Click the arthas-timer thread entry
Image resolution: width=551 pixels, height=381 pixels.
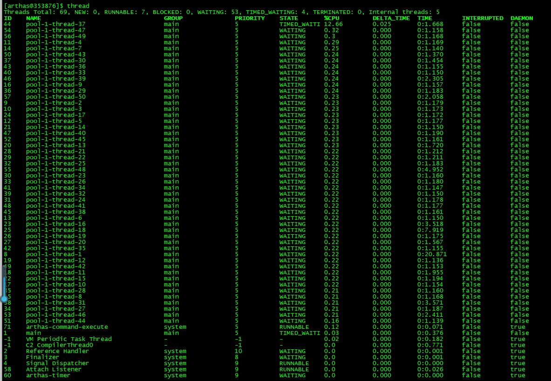(x=48, y=375)
